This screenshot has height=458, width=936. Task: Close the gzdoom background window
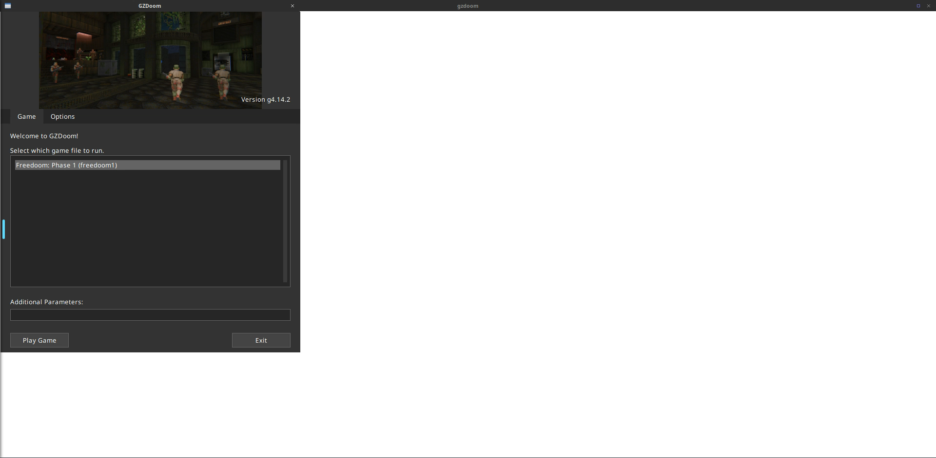[929, 6]
